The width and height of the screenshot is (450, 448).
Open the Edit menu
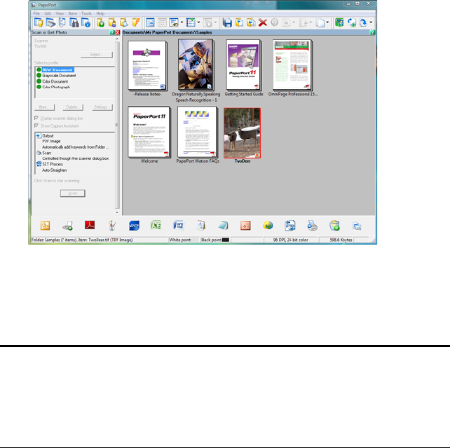tap(48, 13)
